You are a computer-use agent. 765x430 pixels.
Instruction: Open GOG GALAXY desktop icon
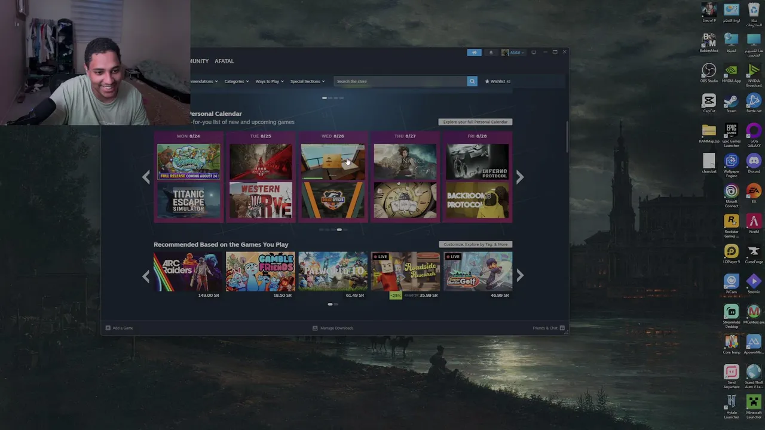click(x=754, y=136)
